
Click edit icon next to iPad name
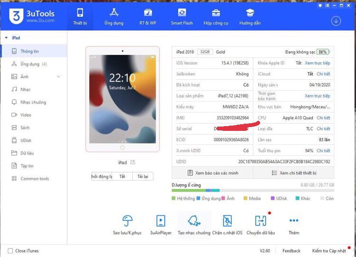tap(133, 162)
